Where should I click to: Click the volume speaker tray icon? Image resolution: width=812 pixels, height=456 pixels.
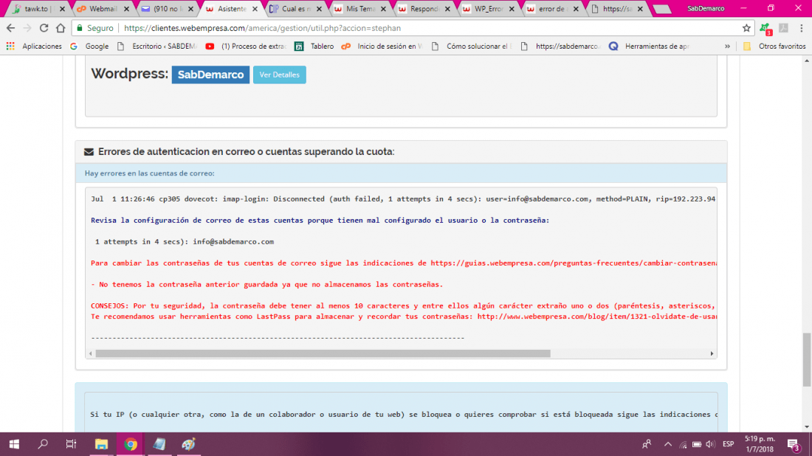(710, 444)
